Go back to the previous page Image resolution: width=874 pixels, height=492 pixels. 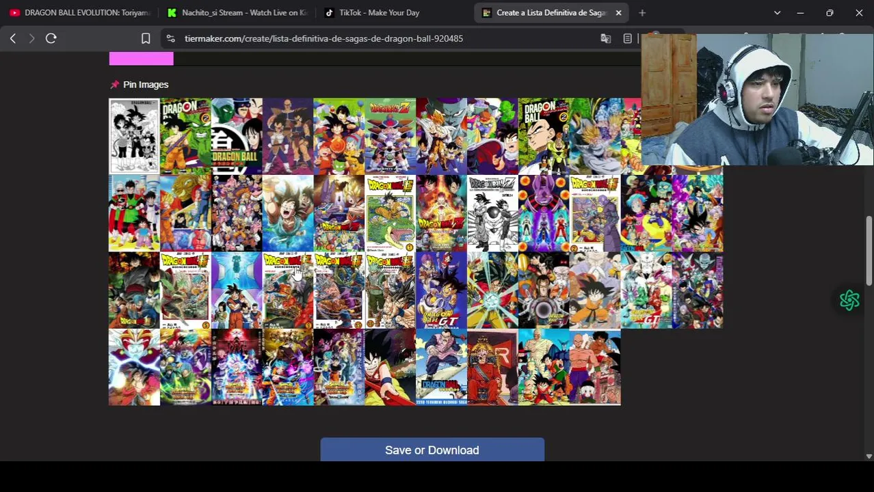[12, 39]
